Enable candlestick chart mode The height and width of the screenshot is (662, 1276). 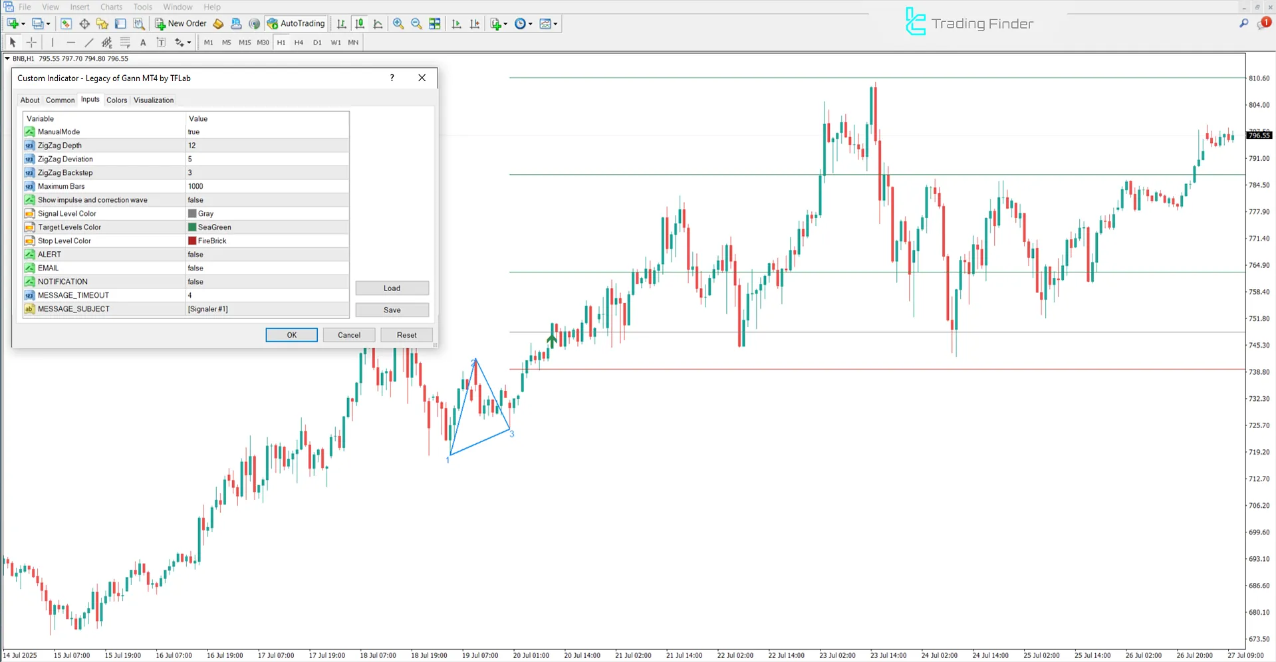tap(360, 23)
